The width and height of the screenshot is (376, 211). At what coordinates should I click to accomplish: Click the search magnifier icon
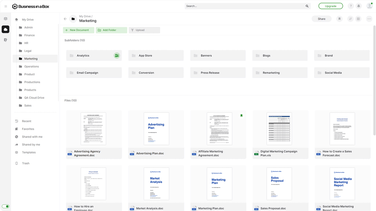(307, 6)
